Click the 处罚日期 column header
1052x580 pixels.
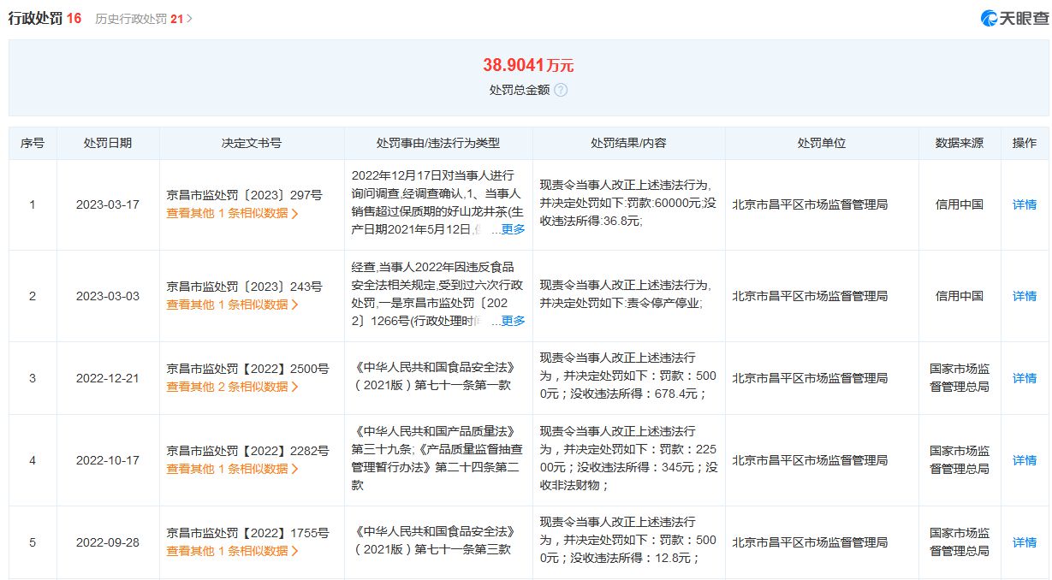(x=108, y=143)
